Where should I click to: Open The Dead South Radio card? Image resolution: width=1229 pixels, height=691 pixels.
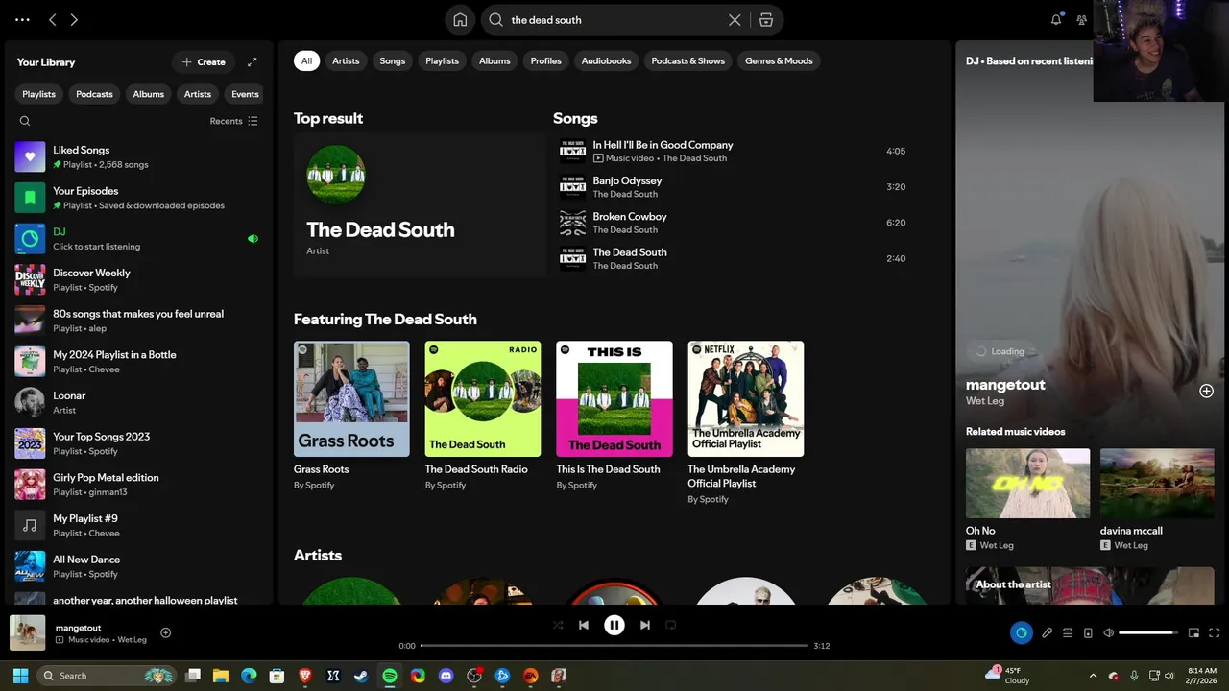pos(483,417)
